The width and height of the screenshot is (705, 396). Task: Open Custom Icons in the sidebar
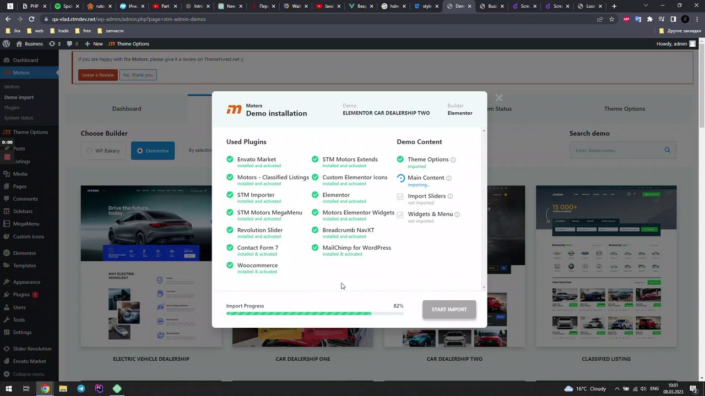29,237
